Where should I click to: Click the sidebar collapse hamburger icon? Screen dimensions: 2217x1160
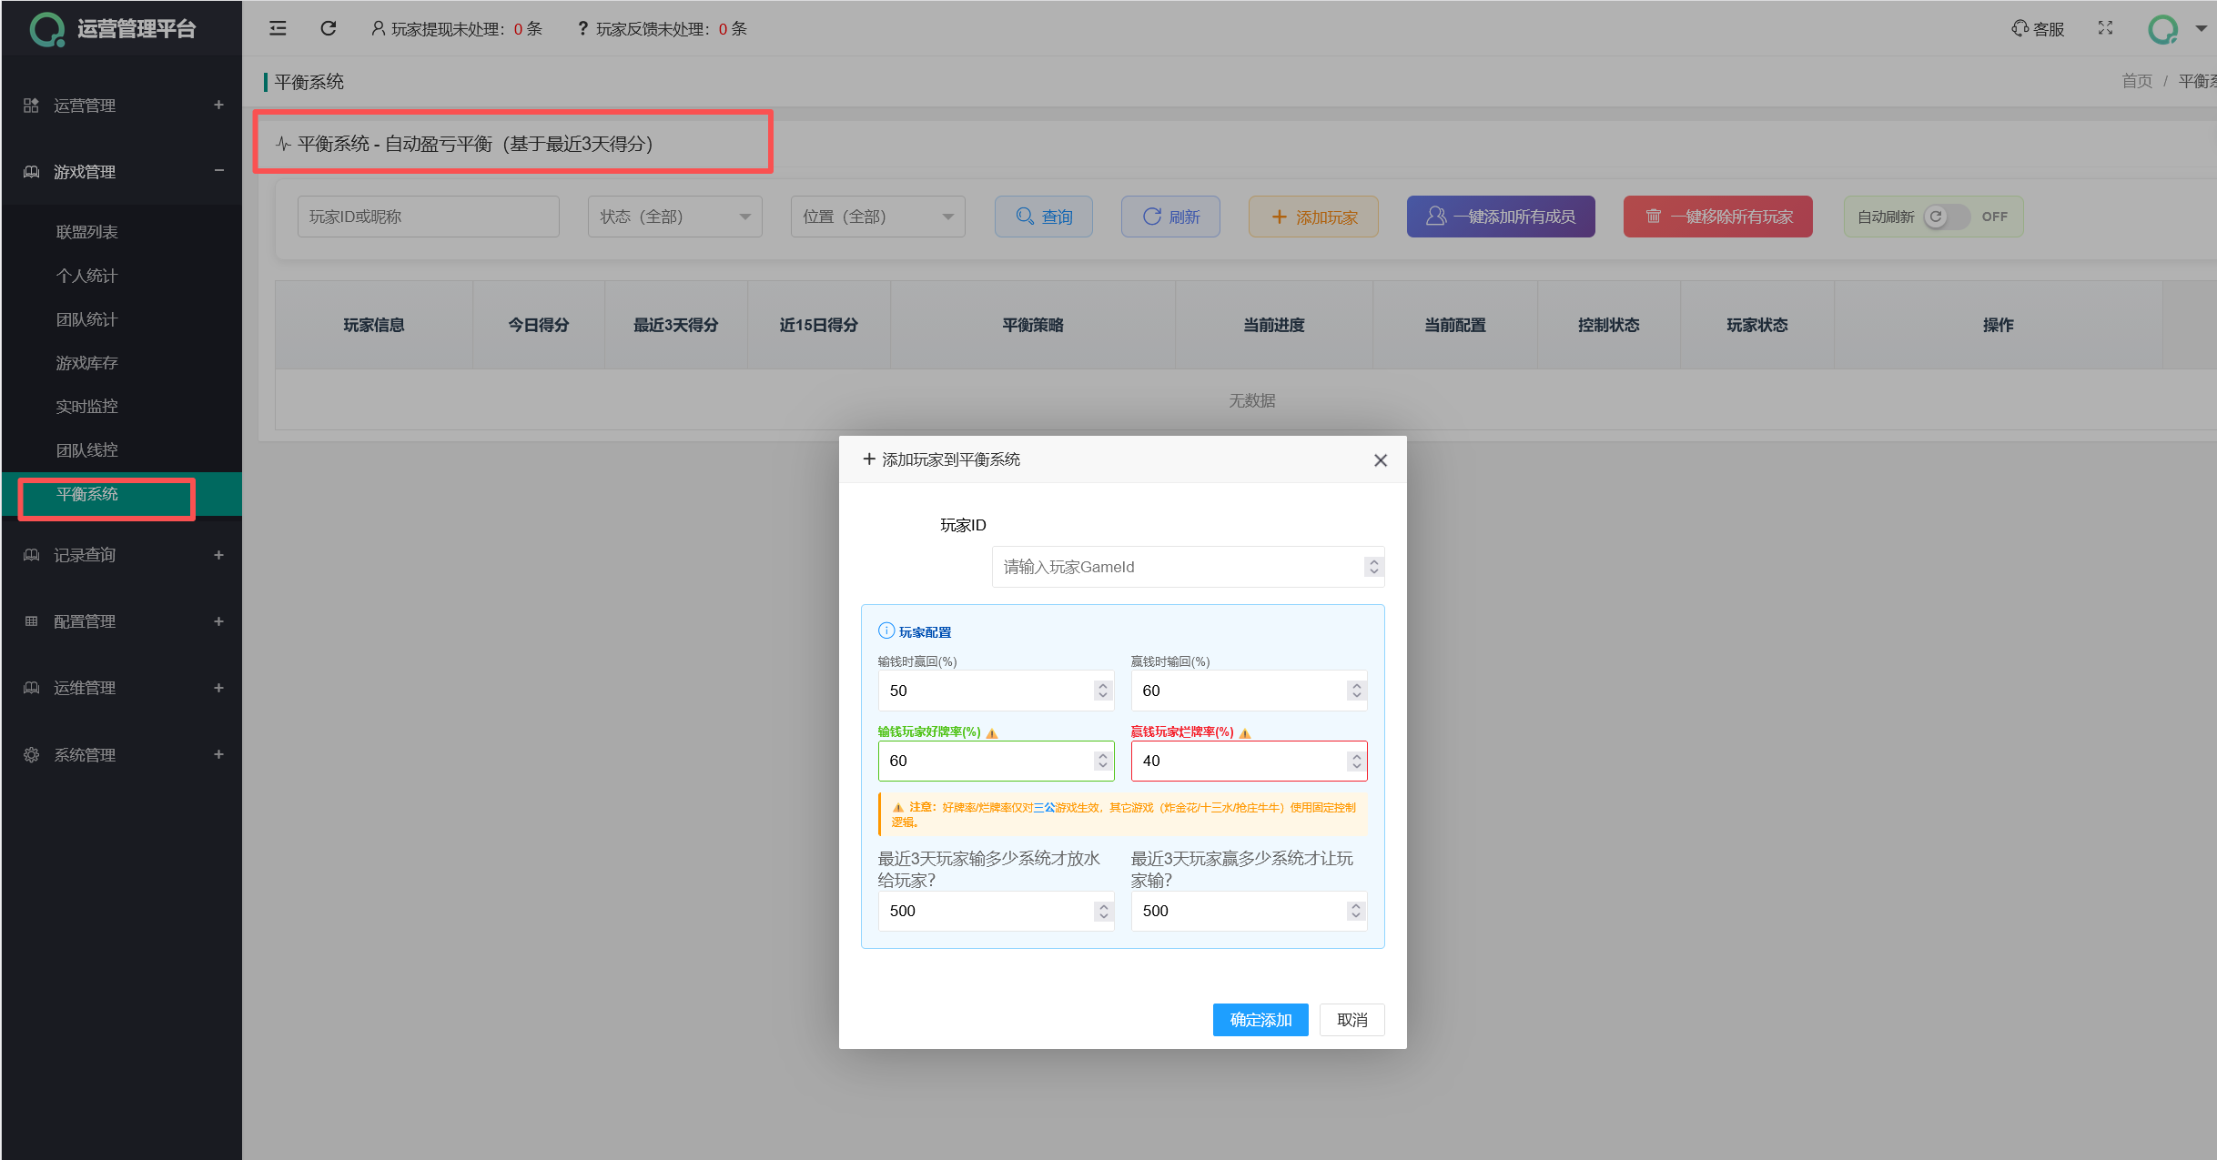pos(278,28)
